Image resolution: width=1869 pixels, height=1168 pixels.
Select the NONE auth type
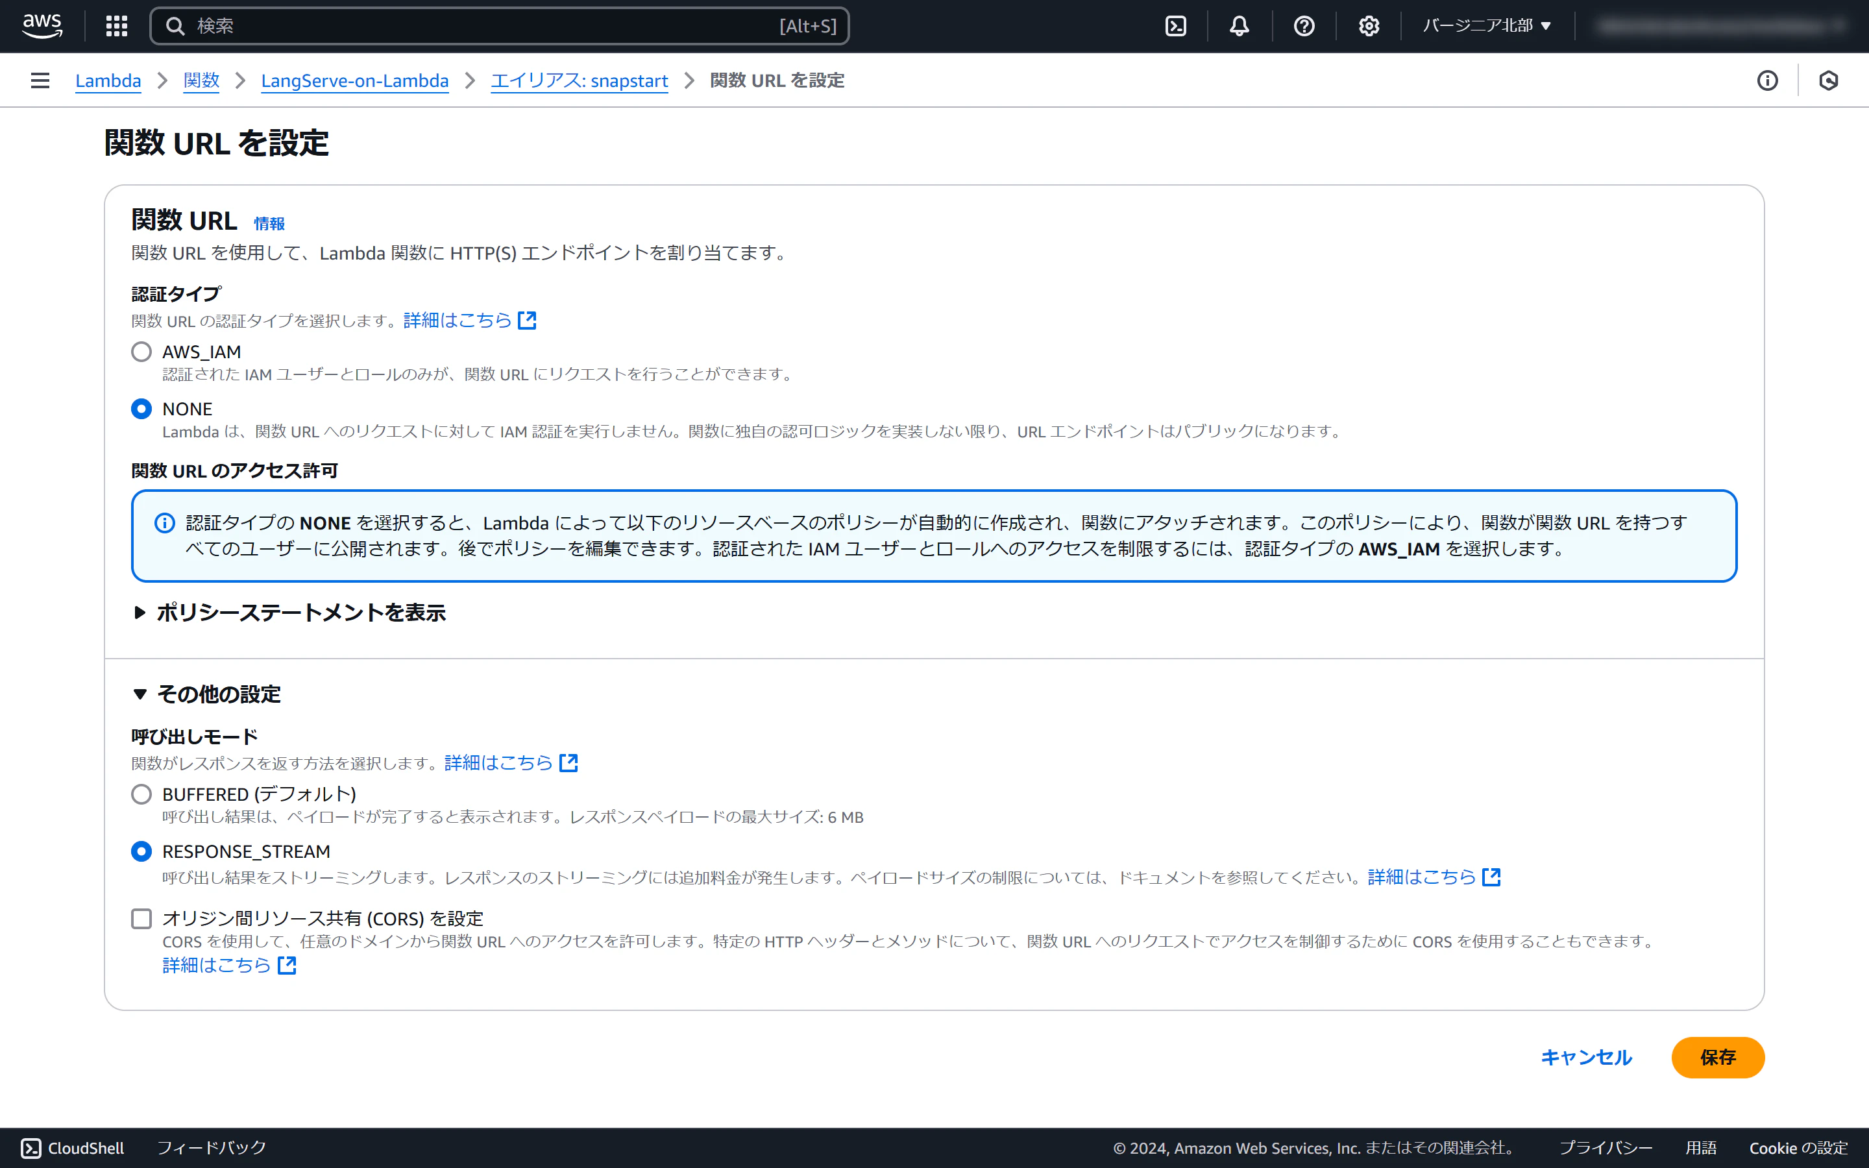[141, 409]
